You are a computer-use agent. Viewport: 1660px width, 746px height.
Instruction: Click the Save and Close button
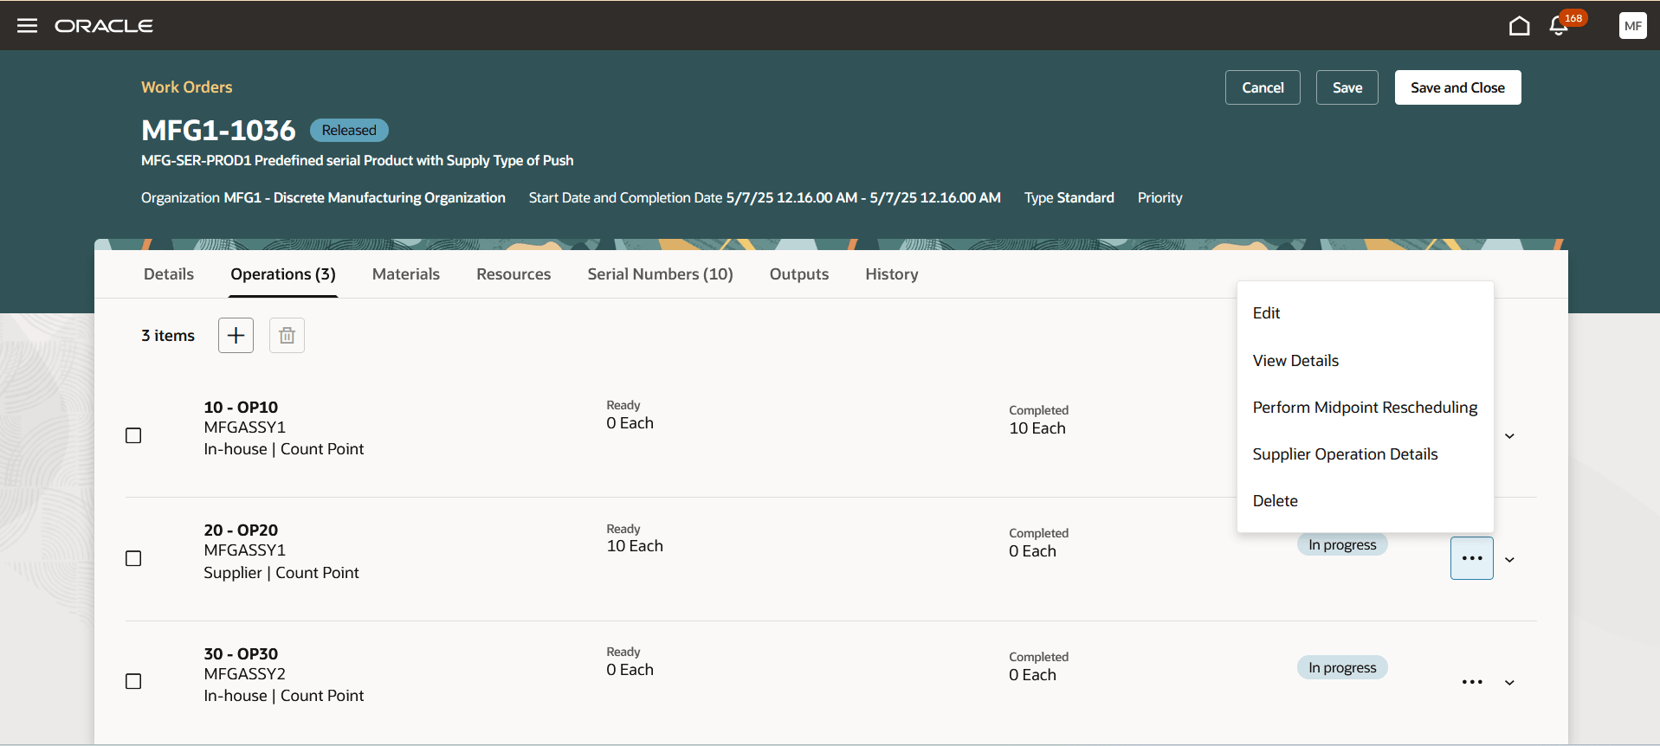(1457, 87)
